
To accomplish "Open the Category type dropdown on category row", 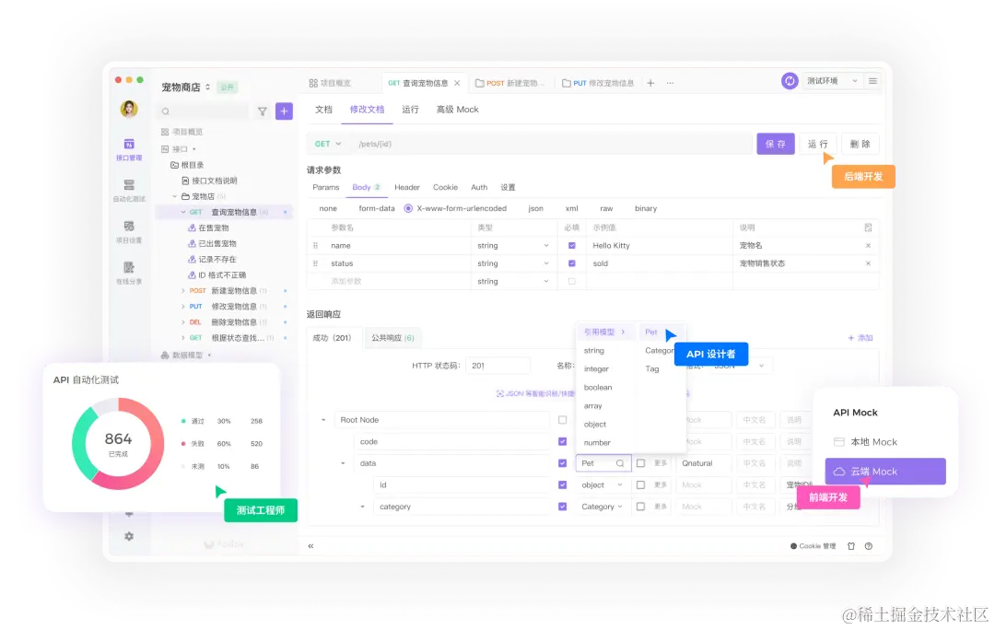I will tap(603, 507).
